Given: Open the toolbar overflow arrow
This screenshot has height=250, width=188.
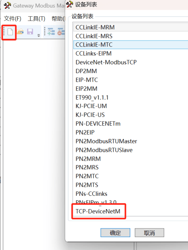Looking at the screenshot, I should [39, 35].
